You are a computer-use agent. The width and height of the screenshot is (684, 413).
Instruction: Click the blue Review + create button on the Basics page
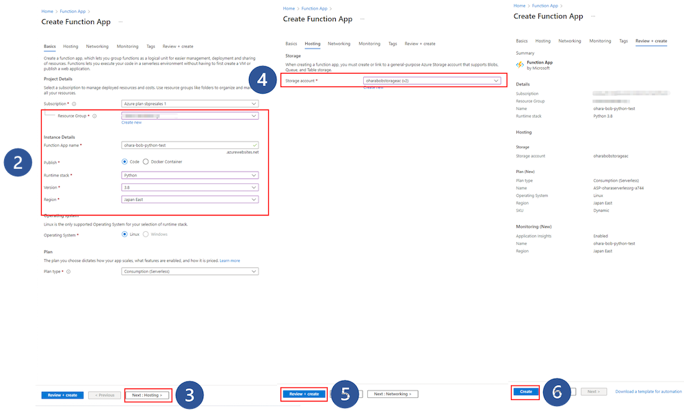[62, 395]
